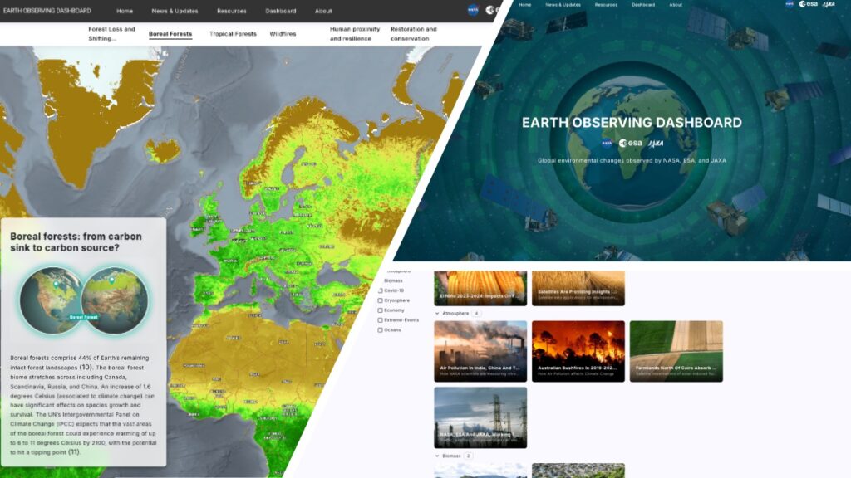This screenshot has height=478, width=851.
Task: Select the North America globe in the boreal card
Action: click(52, 300)
